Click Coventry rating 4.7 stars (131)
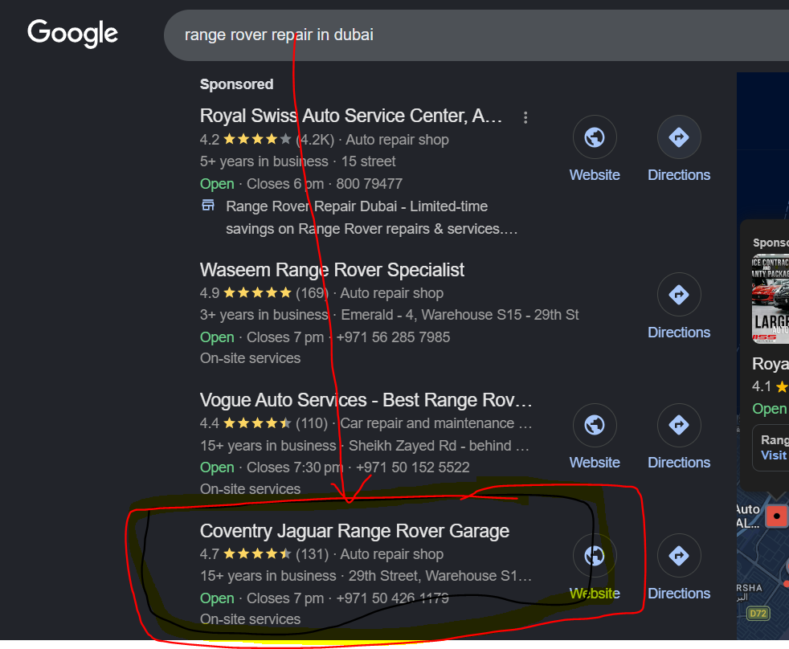 [x=264, y=554]
